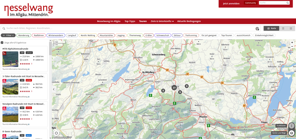Toggle the E-Bike filter chip
The width and height of the screenshot is (296, 139).
(149, 35)
